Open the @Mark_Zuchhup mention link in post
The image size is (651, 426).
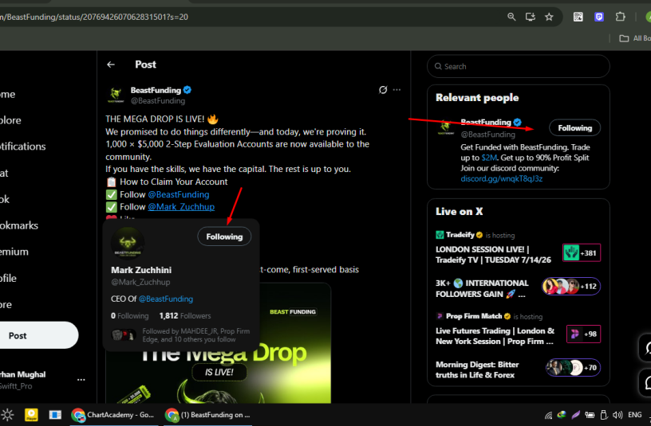point(181,207)
